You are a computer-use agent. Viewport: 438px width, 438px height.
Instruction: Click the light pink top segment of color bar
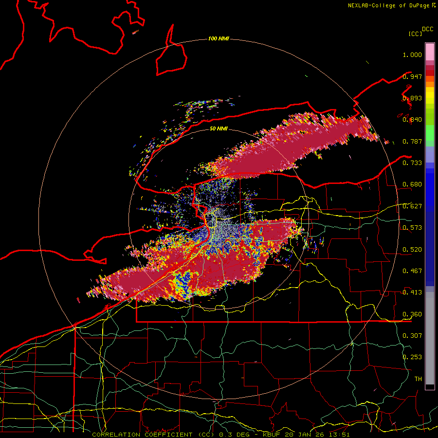coord(430,52)
